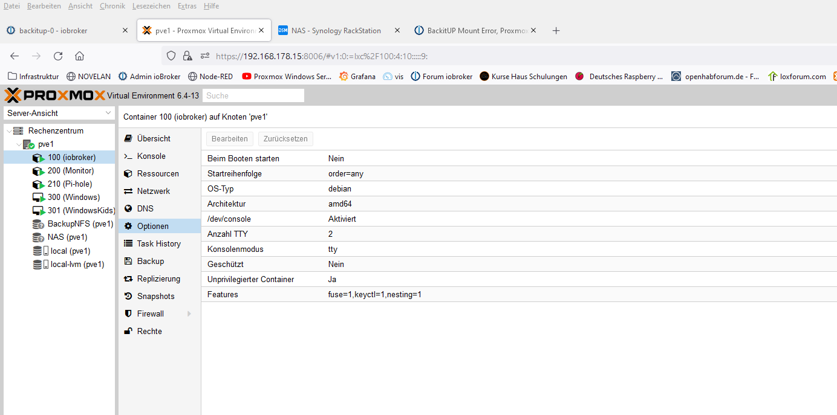837x415 pixels.
Task: Open the NOVELAN bookmark
Action: point(89,77)
